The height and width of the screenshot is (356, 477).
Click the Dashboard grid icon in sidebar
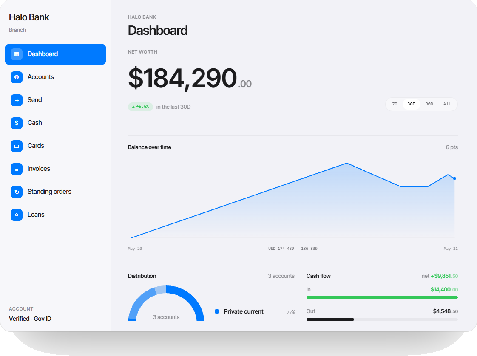[17, 54]
